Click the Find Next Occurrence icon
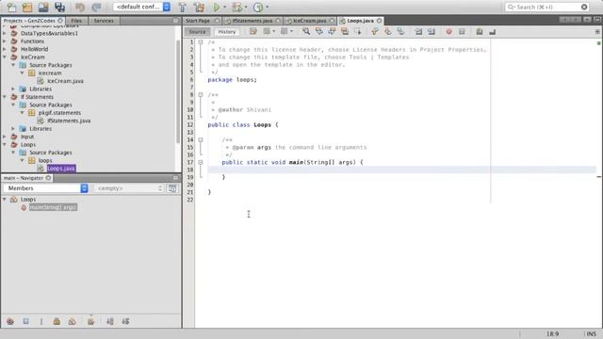The image size is (603, 339). click(x=332, y=31)
